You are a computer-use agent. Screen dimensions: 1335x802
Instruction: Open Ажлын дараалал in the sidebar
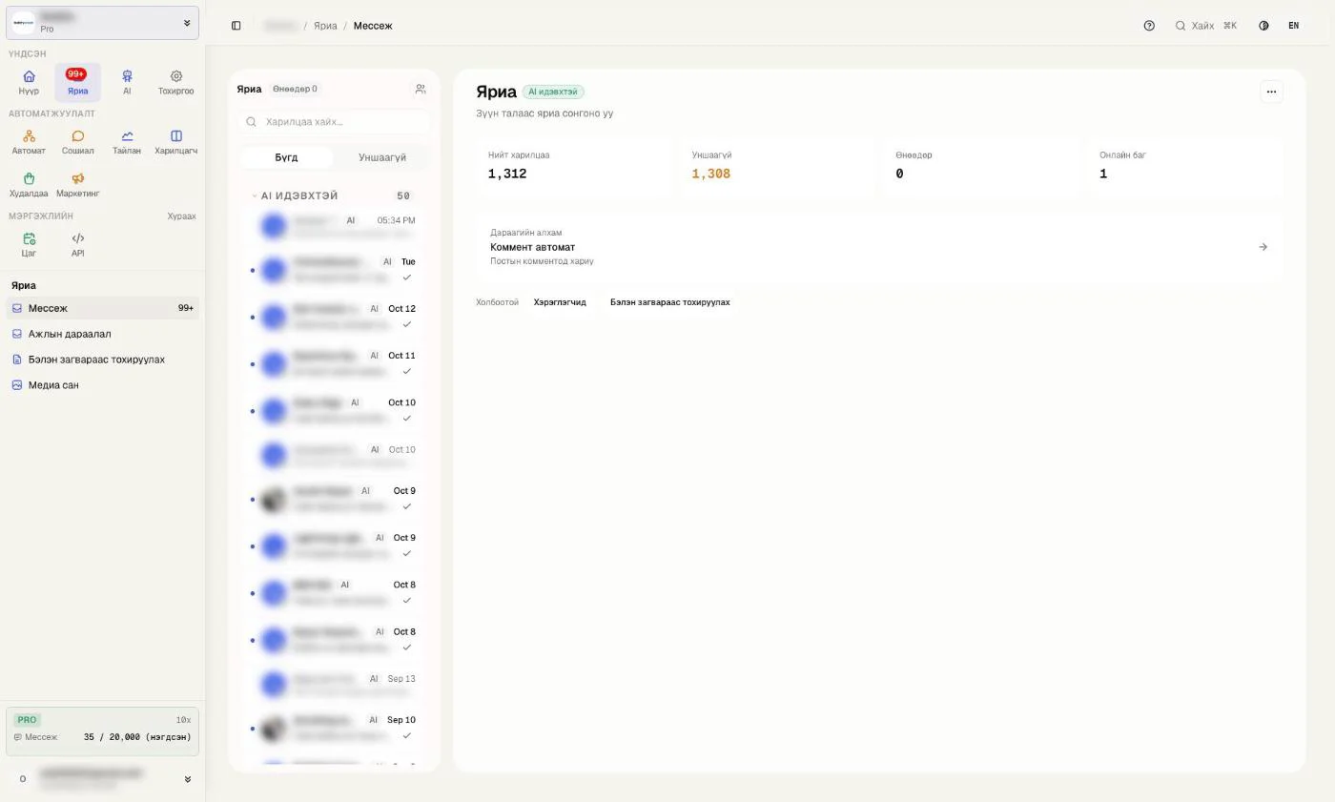click(x=102, y=334)
